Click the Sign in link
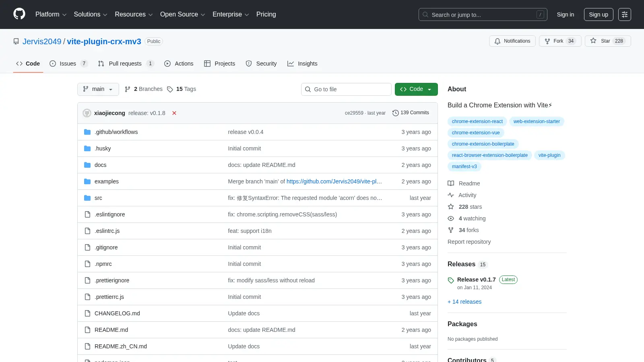 coord(566,14)
